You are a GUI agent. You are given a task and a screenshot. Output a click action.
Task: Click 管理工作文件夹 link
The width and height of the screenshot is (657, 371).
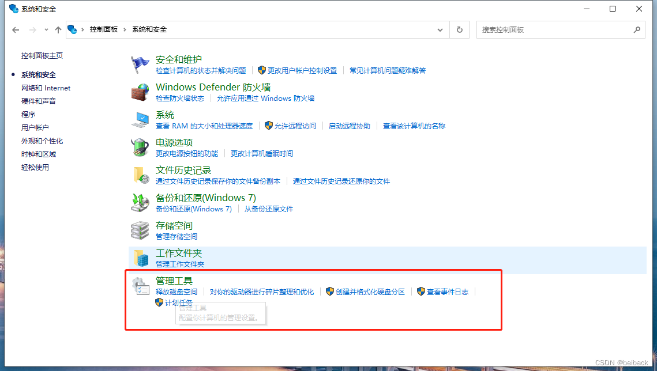pyautogui.click(x=180, y=264)
